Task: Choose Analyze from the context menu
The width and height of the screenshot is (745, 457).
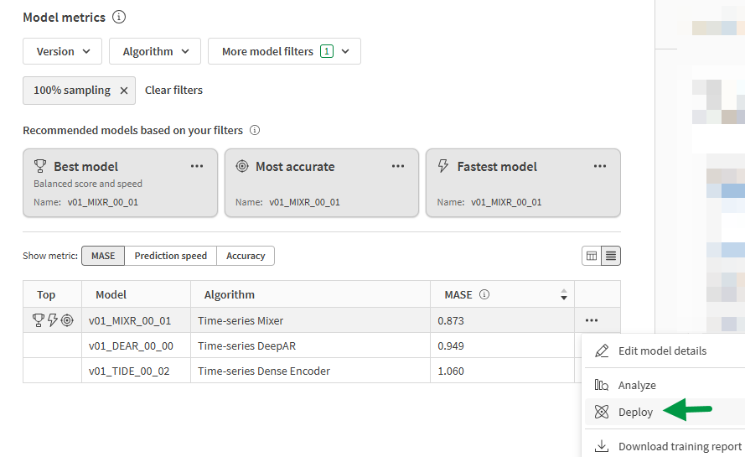Action: click(x=637, y=386)
